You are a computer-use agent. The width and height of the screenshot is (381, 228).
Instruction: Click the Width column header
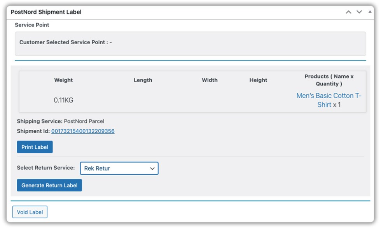click(210, 80)
